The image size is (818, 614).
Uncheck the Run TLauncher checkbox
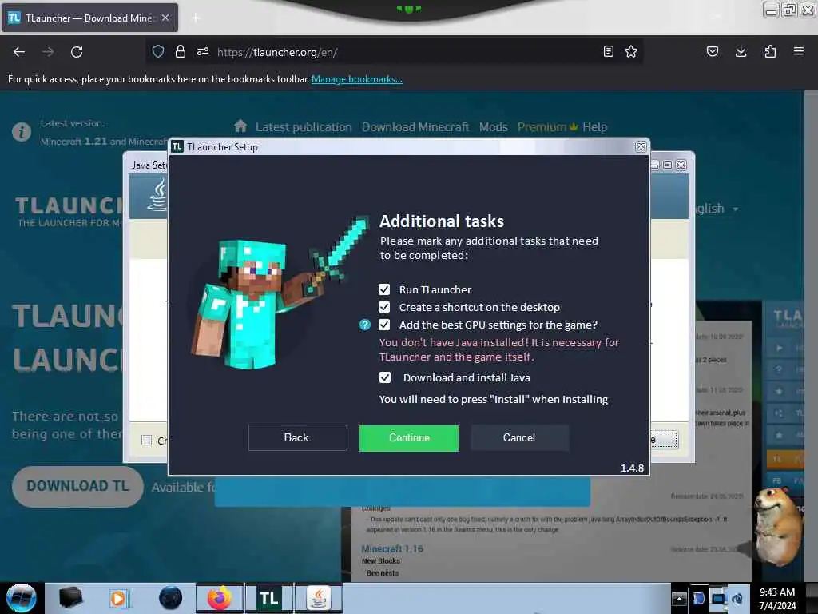pyautogui.click(x=384, y=289)
